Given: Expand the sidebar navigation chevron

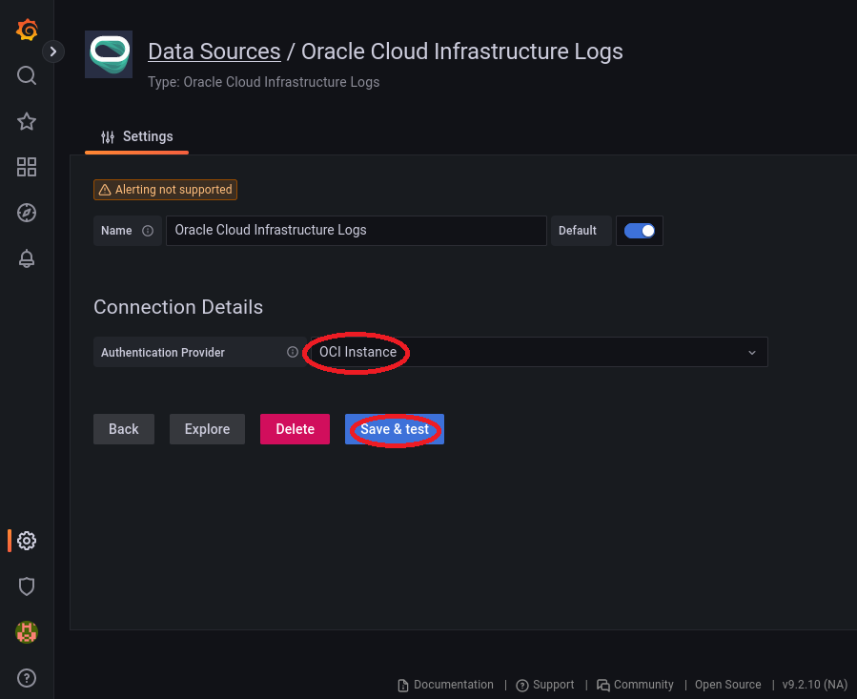Looking at the screenshot, I should click(x=53, y=51).
